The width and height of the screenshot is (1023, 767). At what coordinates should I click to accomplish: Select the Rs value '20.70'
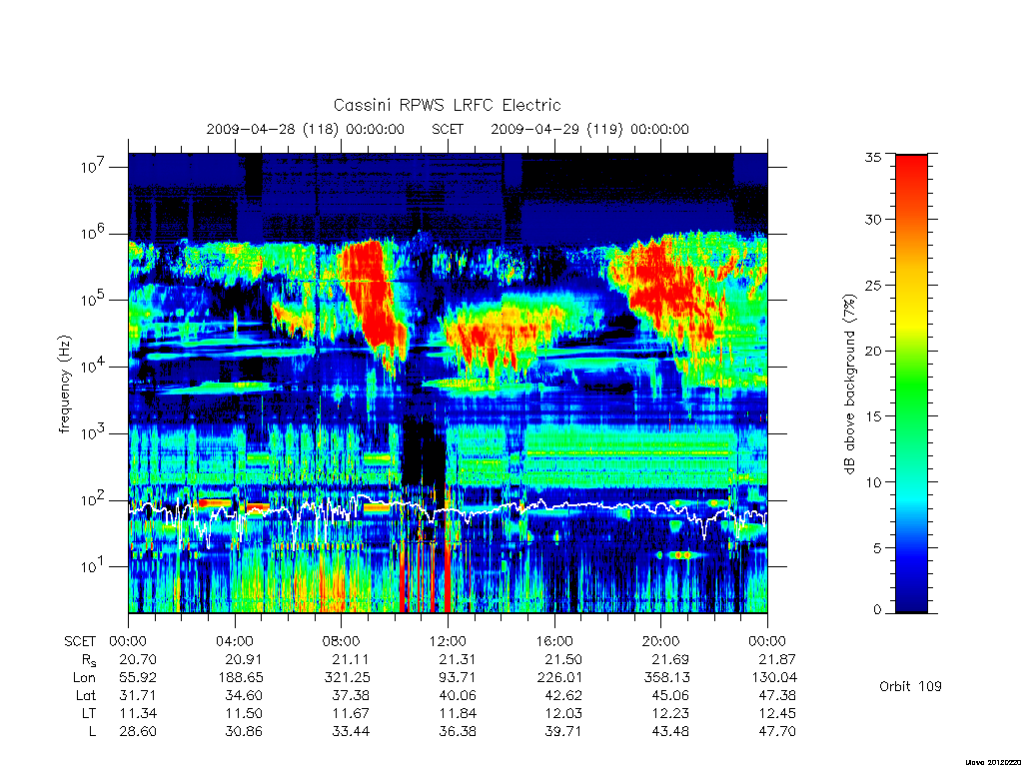(138, 659)
